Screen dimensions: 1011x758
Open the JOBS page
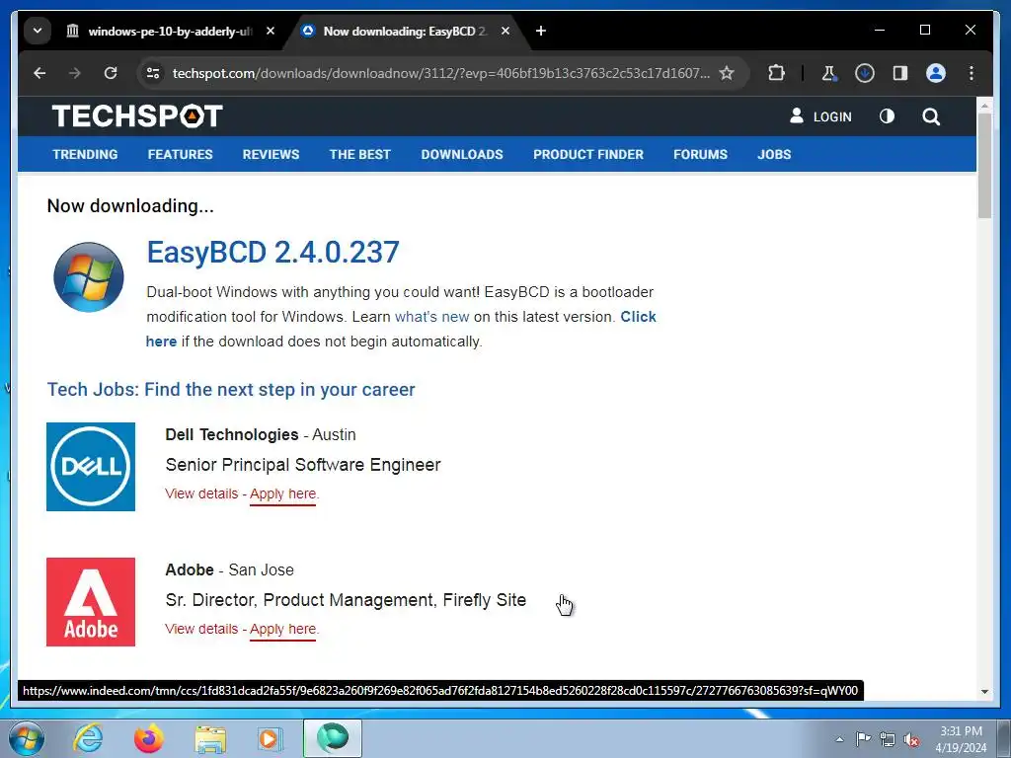pos(774,155)
